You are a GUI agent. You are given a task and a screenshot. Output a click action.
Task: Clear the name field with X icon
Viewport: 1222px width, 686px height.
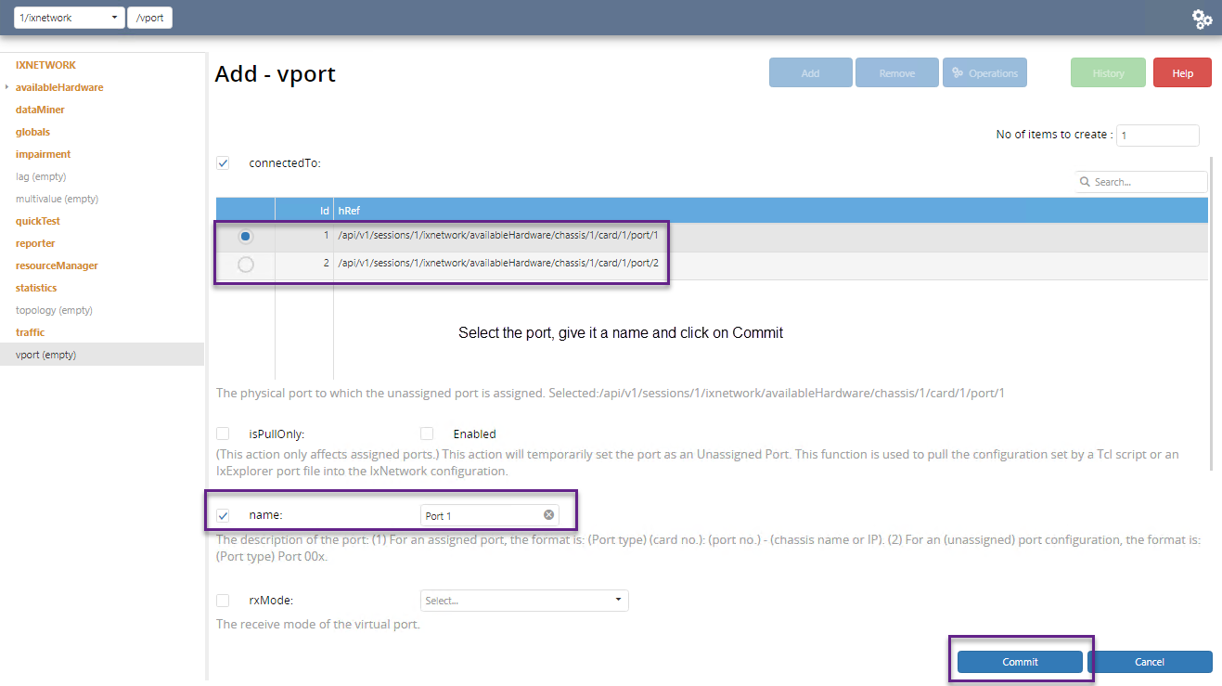(548, 515)
